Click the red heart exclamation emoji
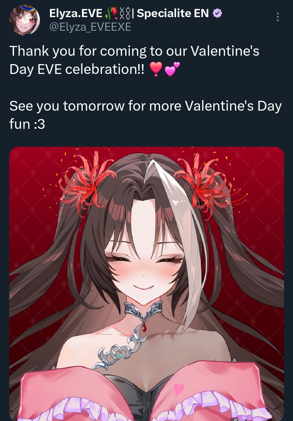Screen dimensions: 293x421 pyautogui.click(x=156, y=69)
